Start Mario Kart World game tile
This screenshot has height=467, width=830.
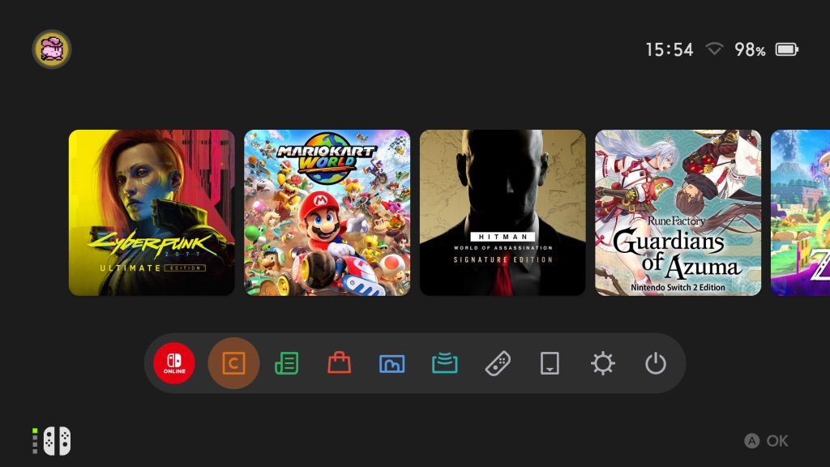point(327,212)
